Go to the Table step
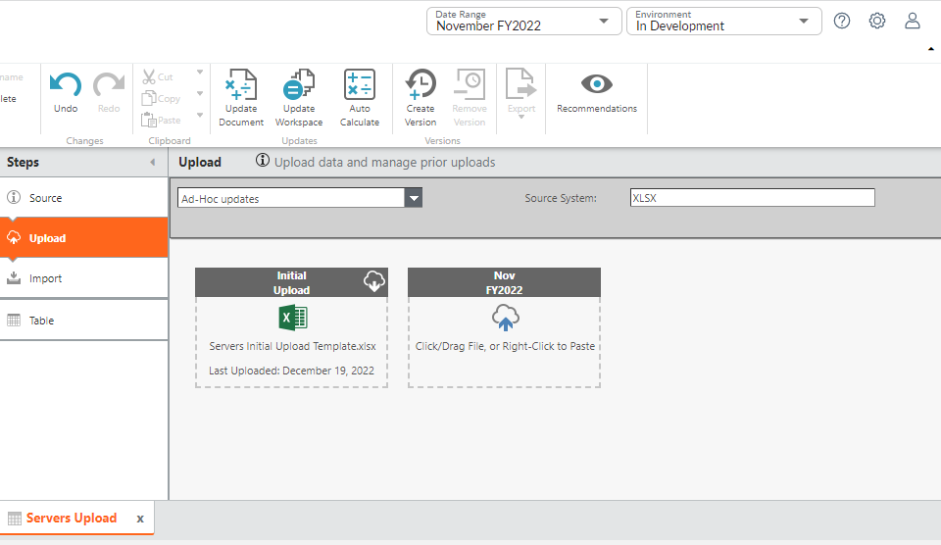 pos(41,321)
